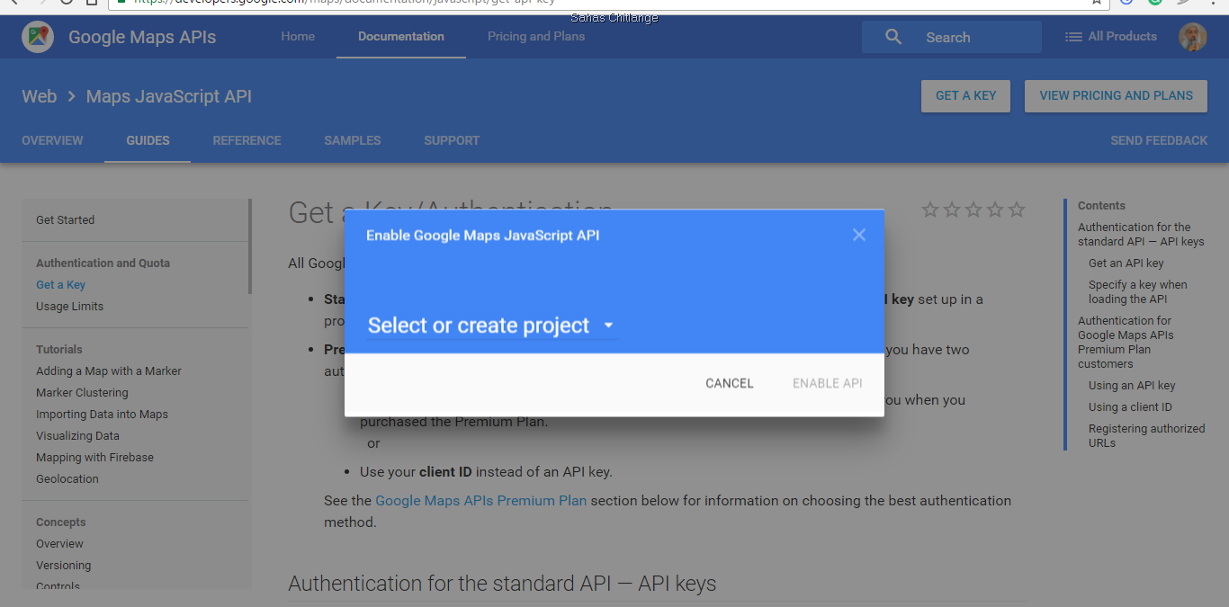
Task: Open the All Products menu
Action: (x=1111, y=37)
